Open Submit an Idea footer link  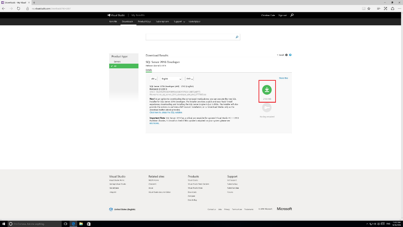click(x=233, y=188)
